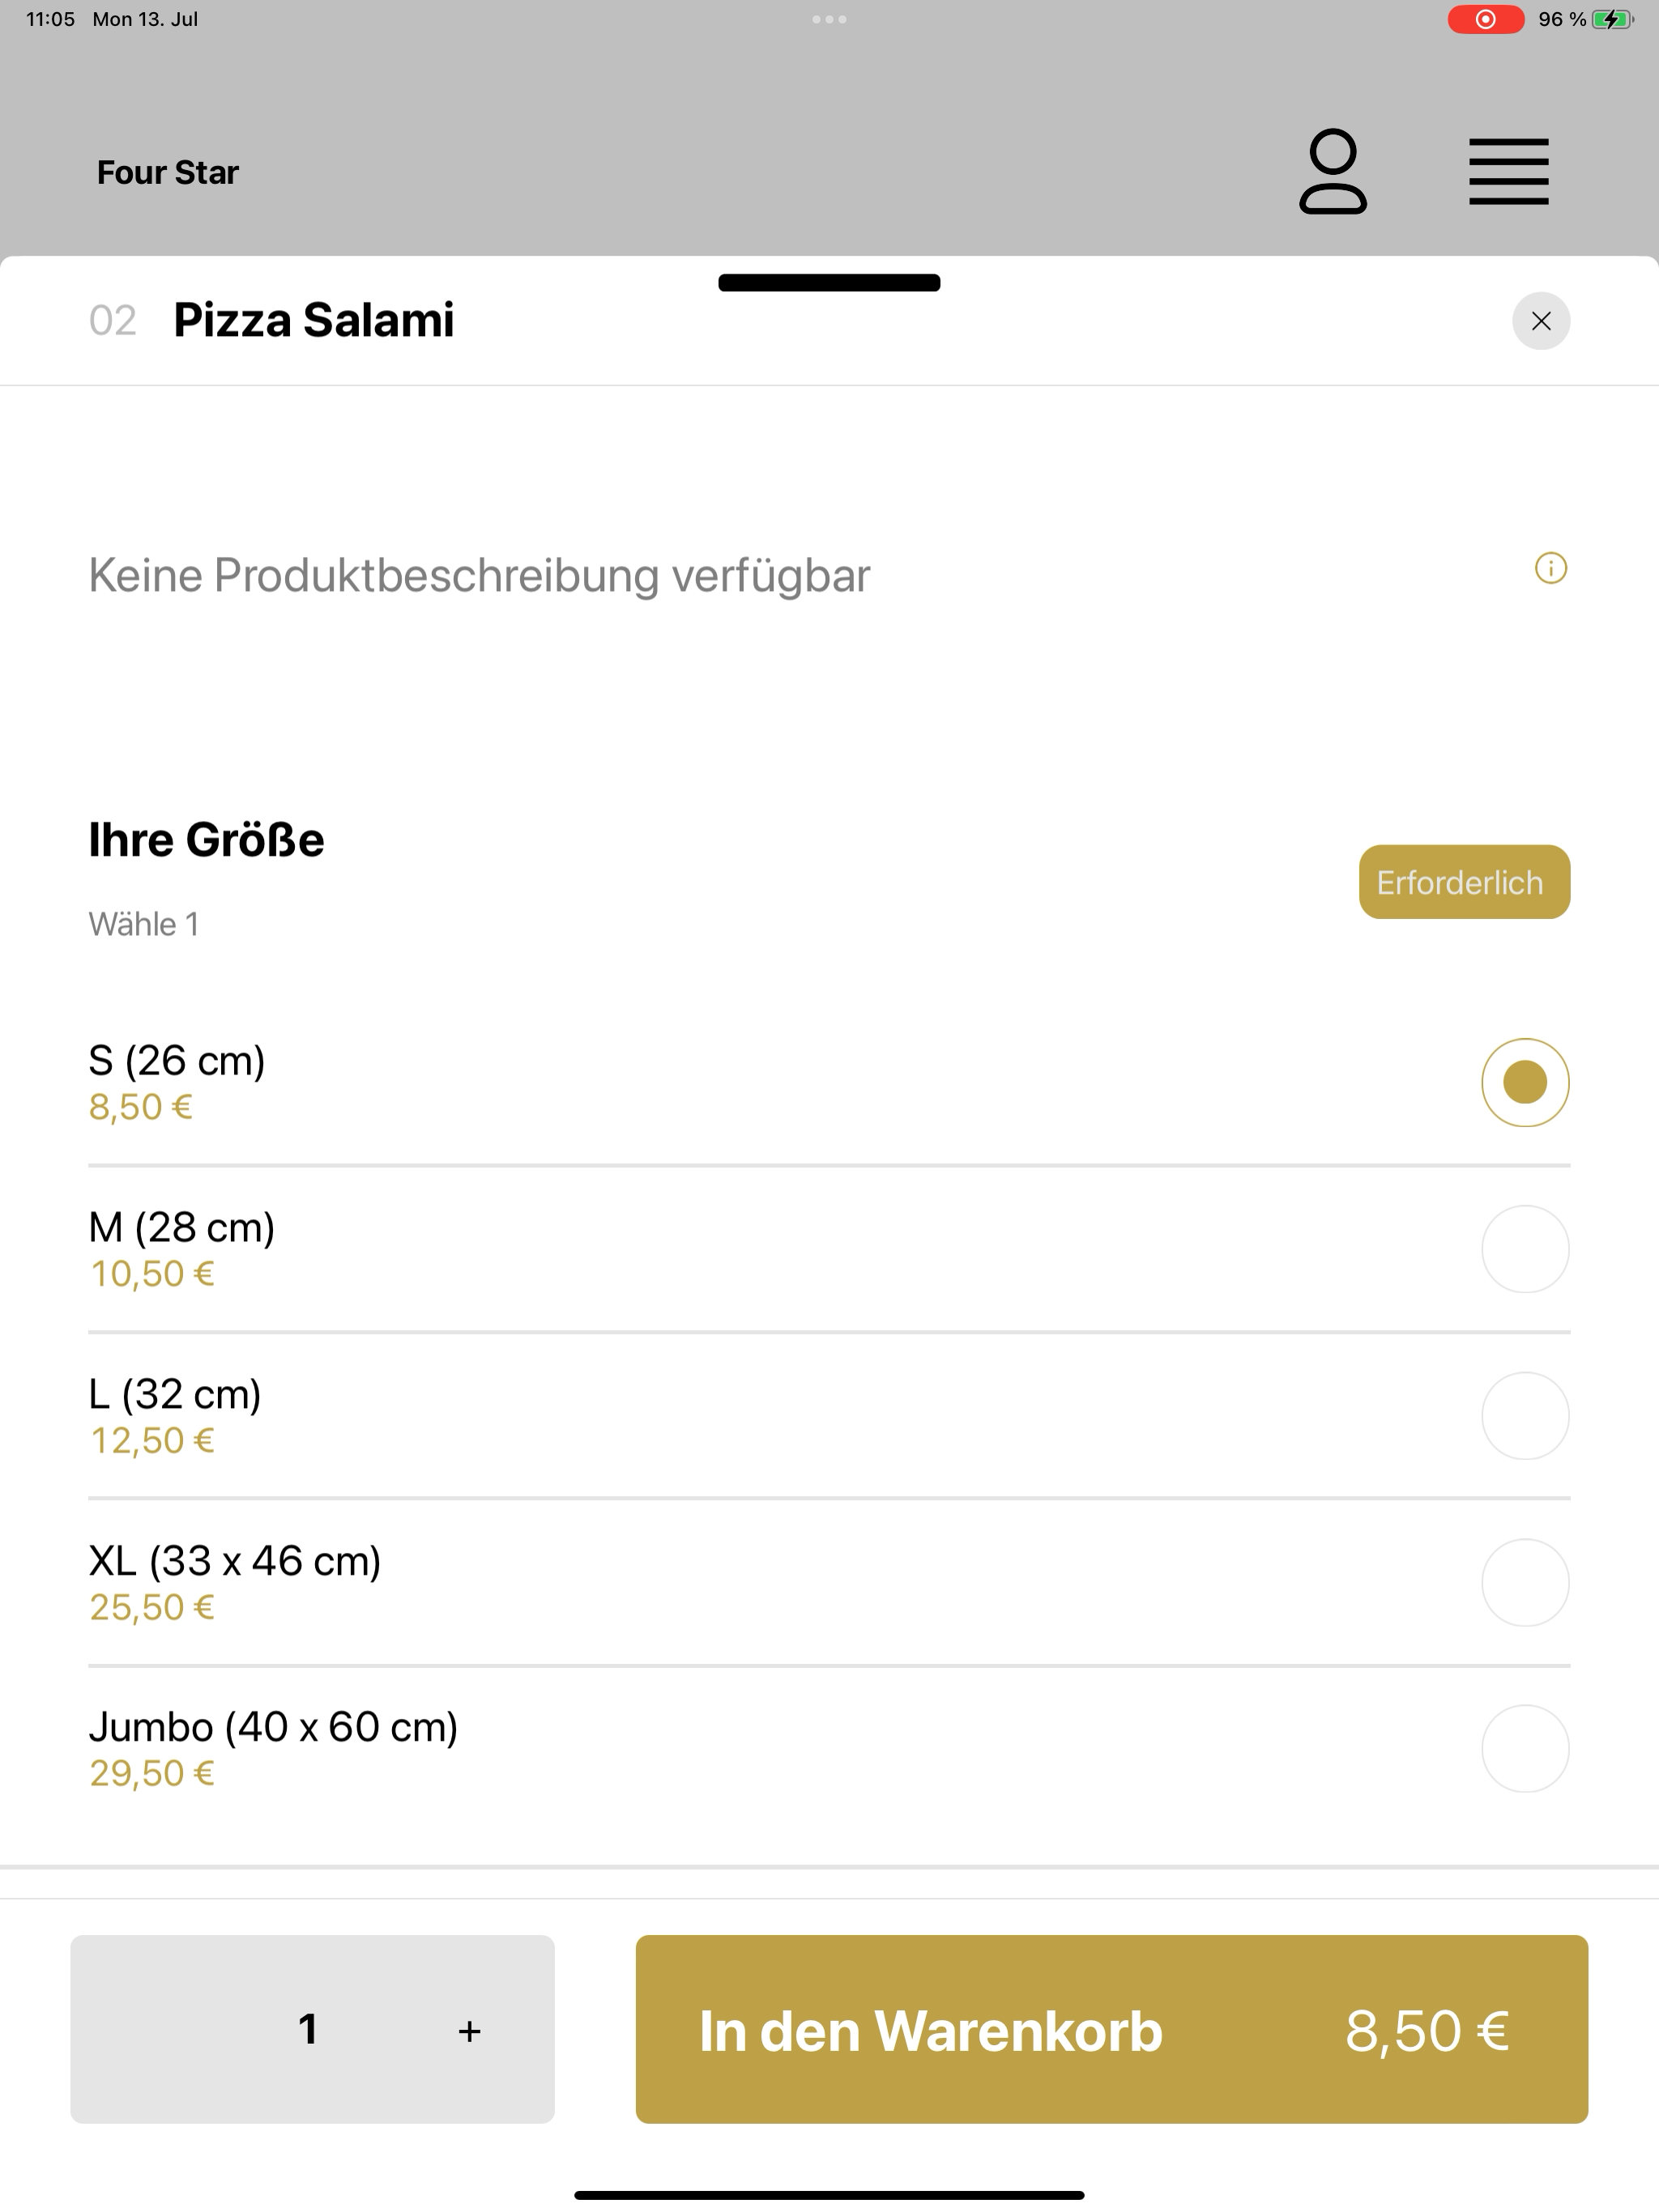The image size is (1659, 2212).
Task: Select the M (28 cm) radio button
Action: [1525, 1249]
